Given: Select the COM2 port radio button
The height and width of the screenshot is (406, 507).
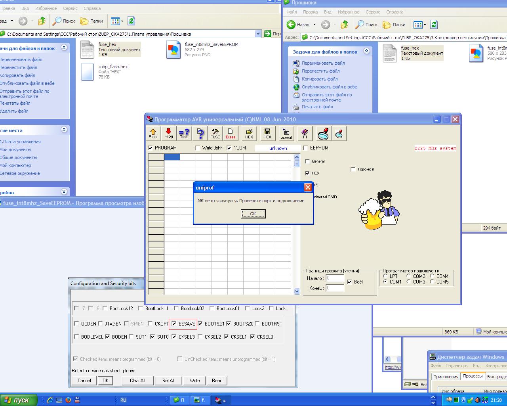Looking at the screenshot, I should [x=408, y=276].
